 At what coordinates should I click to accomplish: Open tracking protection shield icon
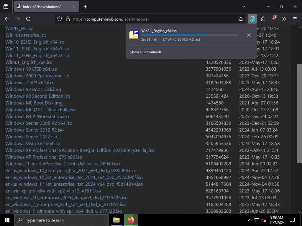pyautogui.click(x=60, y=19)
